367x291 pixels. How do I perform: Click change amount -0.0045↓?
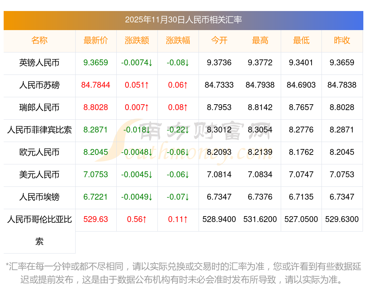point(137,175)
